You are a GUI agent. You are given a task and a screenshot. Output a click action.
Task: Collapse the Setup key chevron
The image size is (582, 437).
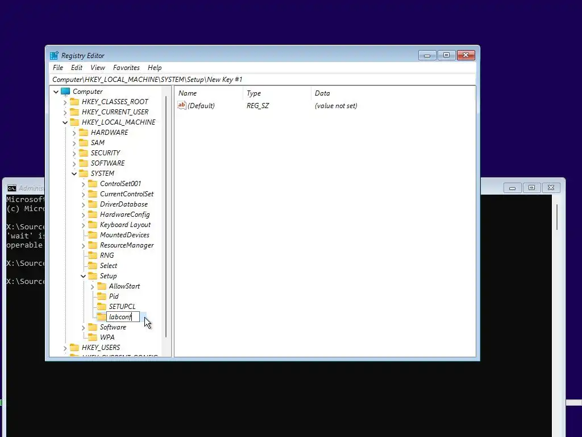pyautogui.click(x=83, y=276)
